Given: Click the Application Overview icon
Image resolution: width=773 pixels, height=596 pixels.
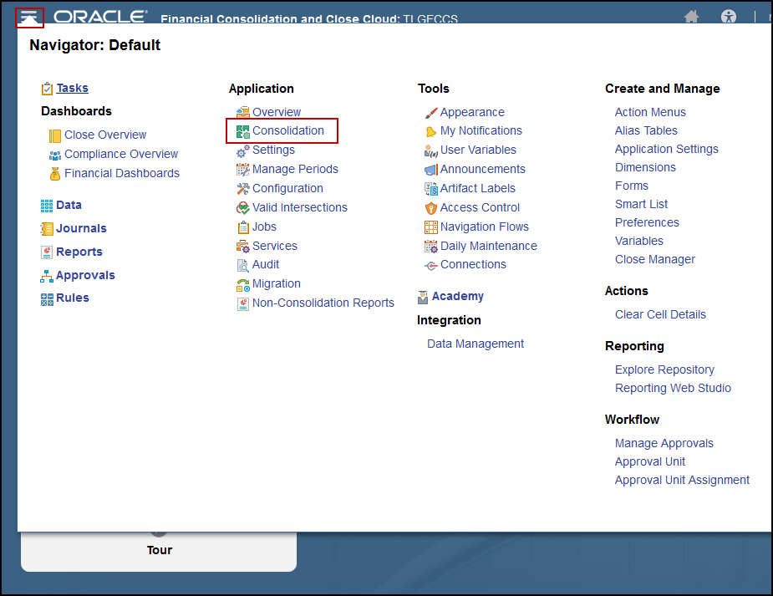Looking at the screenshot, I should point(243,112).
